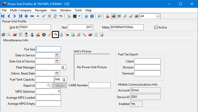The image size is (198, 112).
Task: Open the tire tab icon
Action: coord(44,35)
